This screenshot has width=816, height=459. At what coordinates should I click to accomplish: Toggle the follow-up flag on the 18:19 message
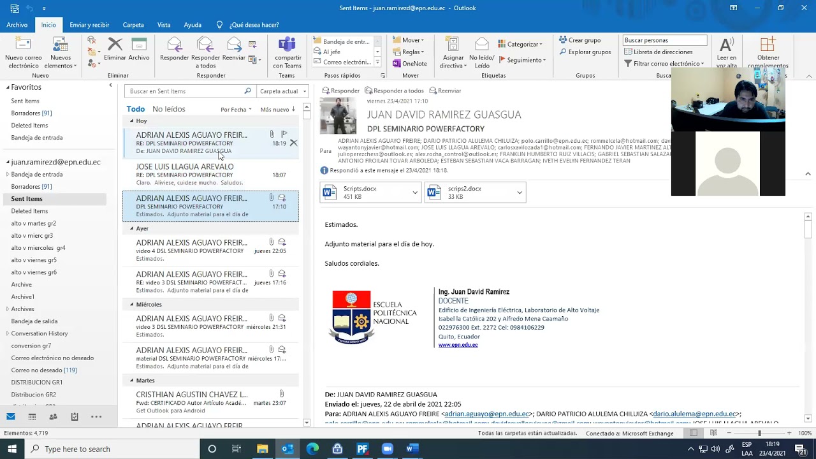click(284, 134)
